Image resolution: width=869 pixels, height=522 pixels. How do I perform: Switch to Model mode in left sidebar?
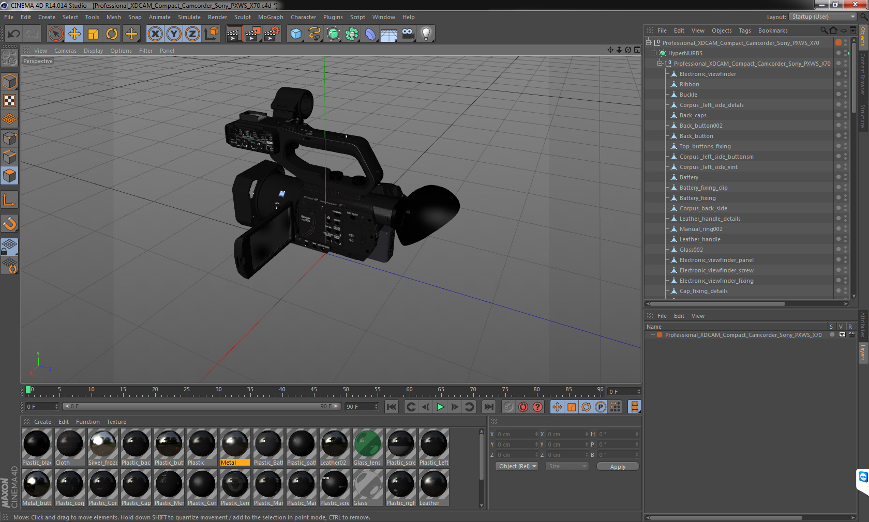pos(9,82)
